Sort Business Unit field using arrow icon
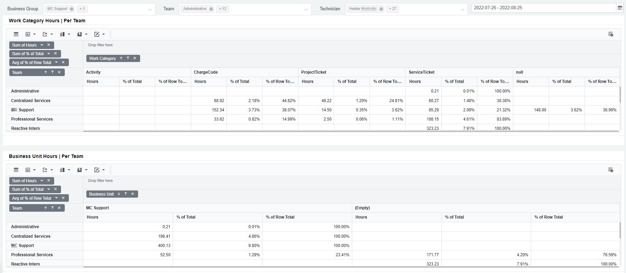Image resolution: width=626 pixels, height=273 pixels. click(x=119, y=194)
